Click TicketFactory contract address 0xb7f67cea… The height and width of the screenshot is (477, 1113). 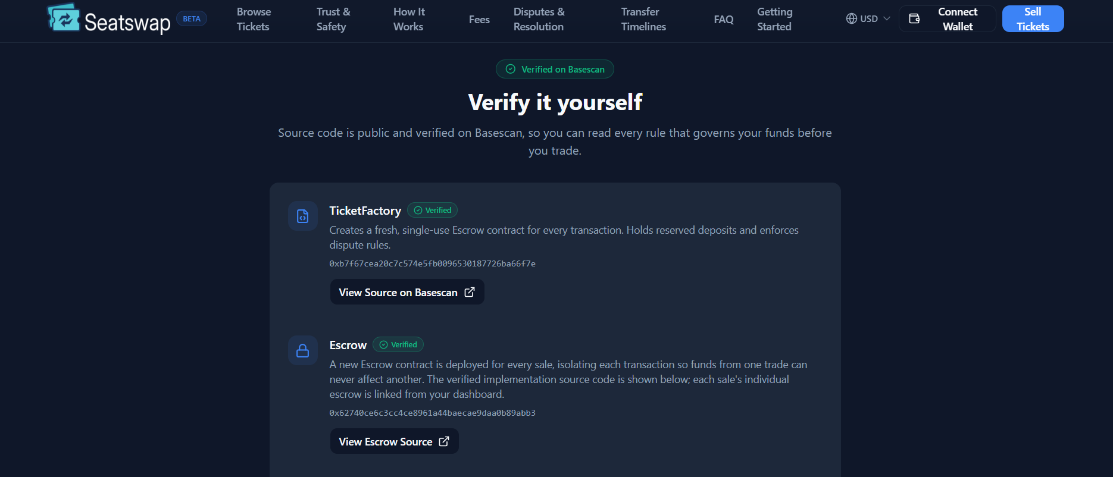432,263
